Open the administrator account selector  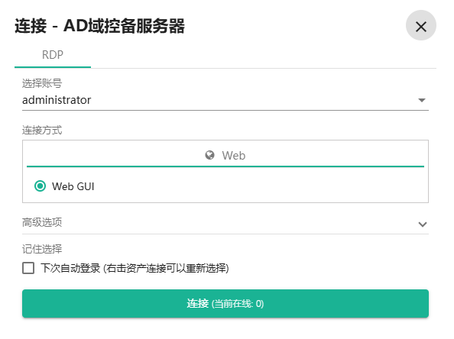[x=225, y=100]
